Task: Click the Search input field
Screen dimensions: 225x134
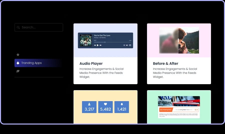Action: 38,27
